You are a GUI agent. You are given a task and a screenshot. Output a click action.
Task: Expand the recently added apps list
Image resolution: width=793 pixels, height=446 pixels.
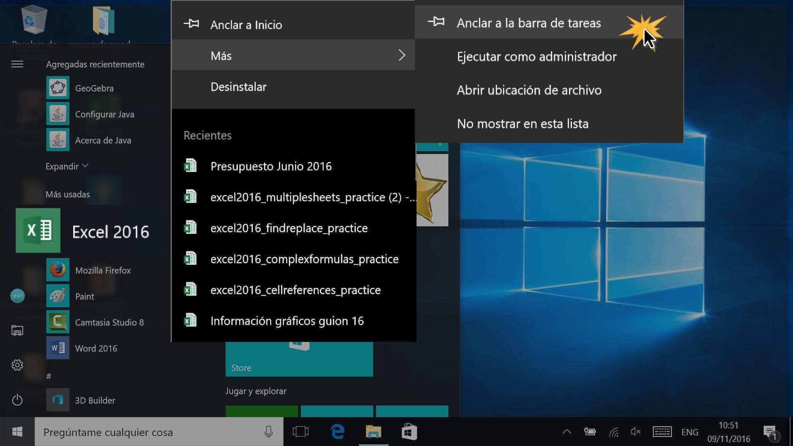click(67, 166)
